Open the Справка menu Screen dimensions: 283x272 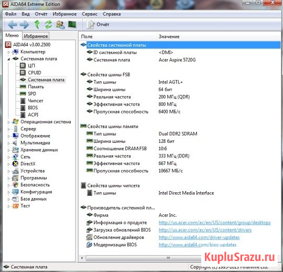point(112,14)
